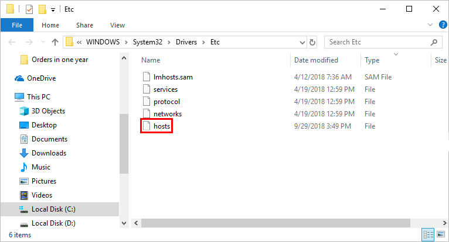Expand the chevron after Drivers in path
Viewport: 449px width, 242px height.
(x=203, y=42)
